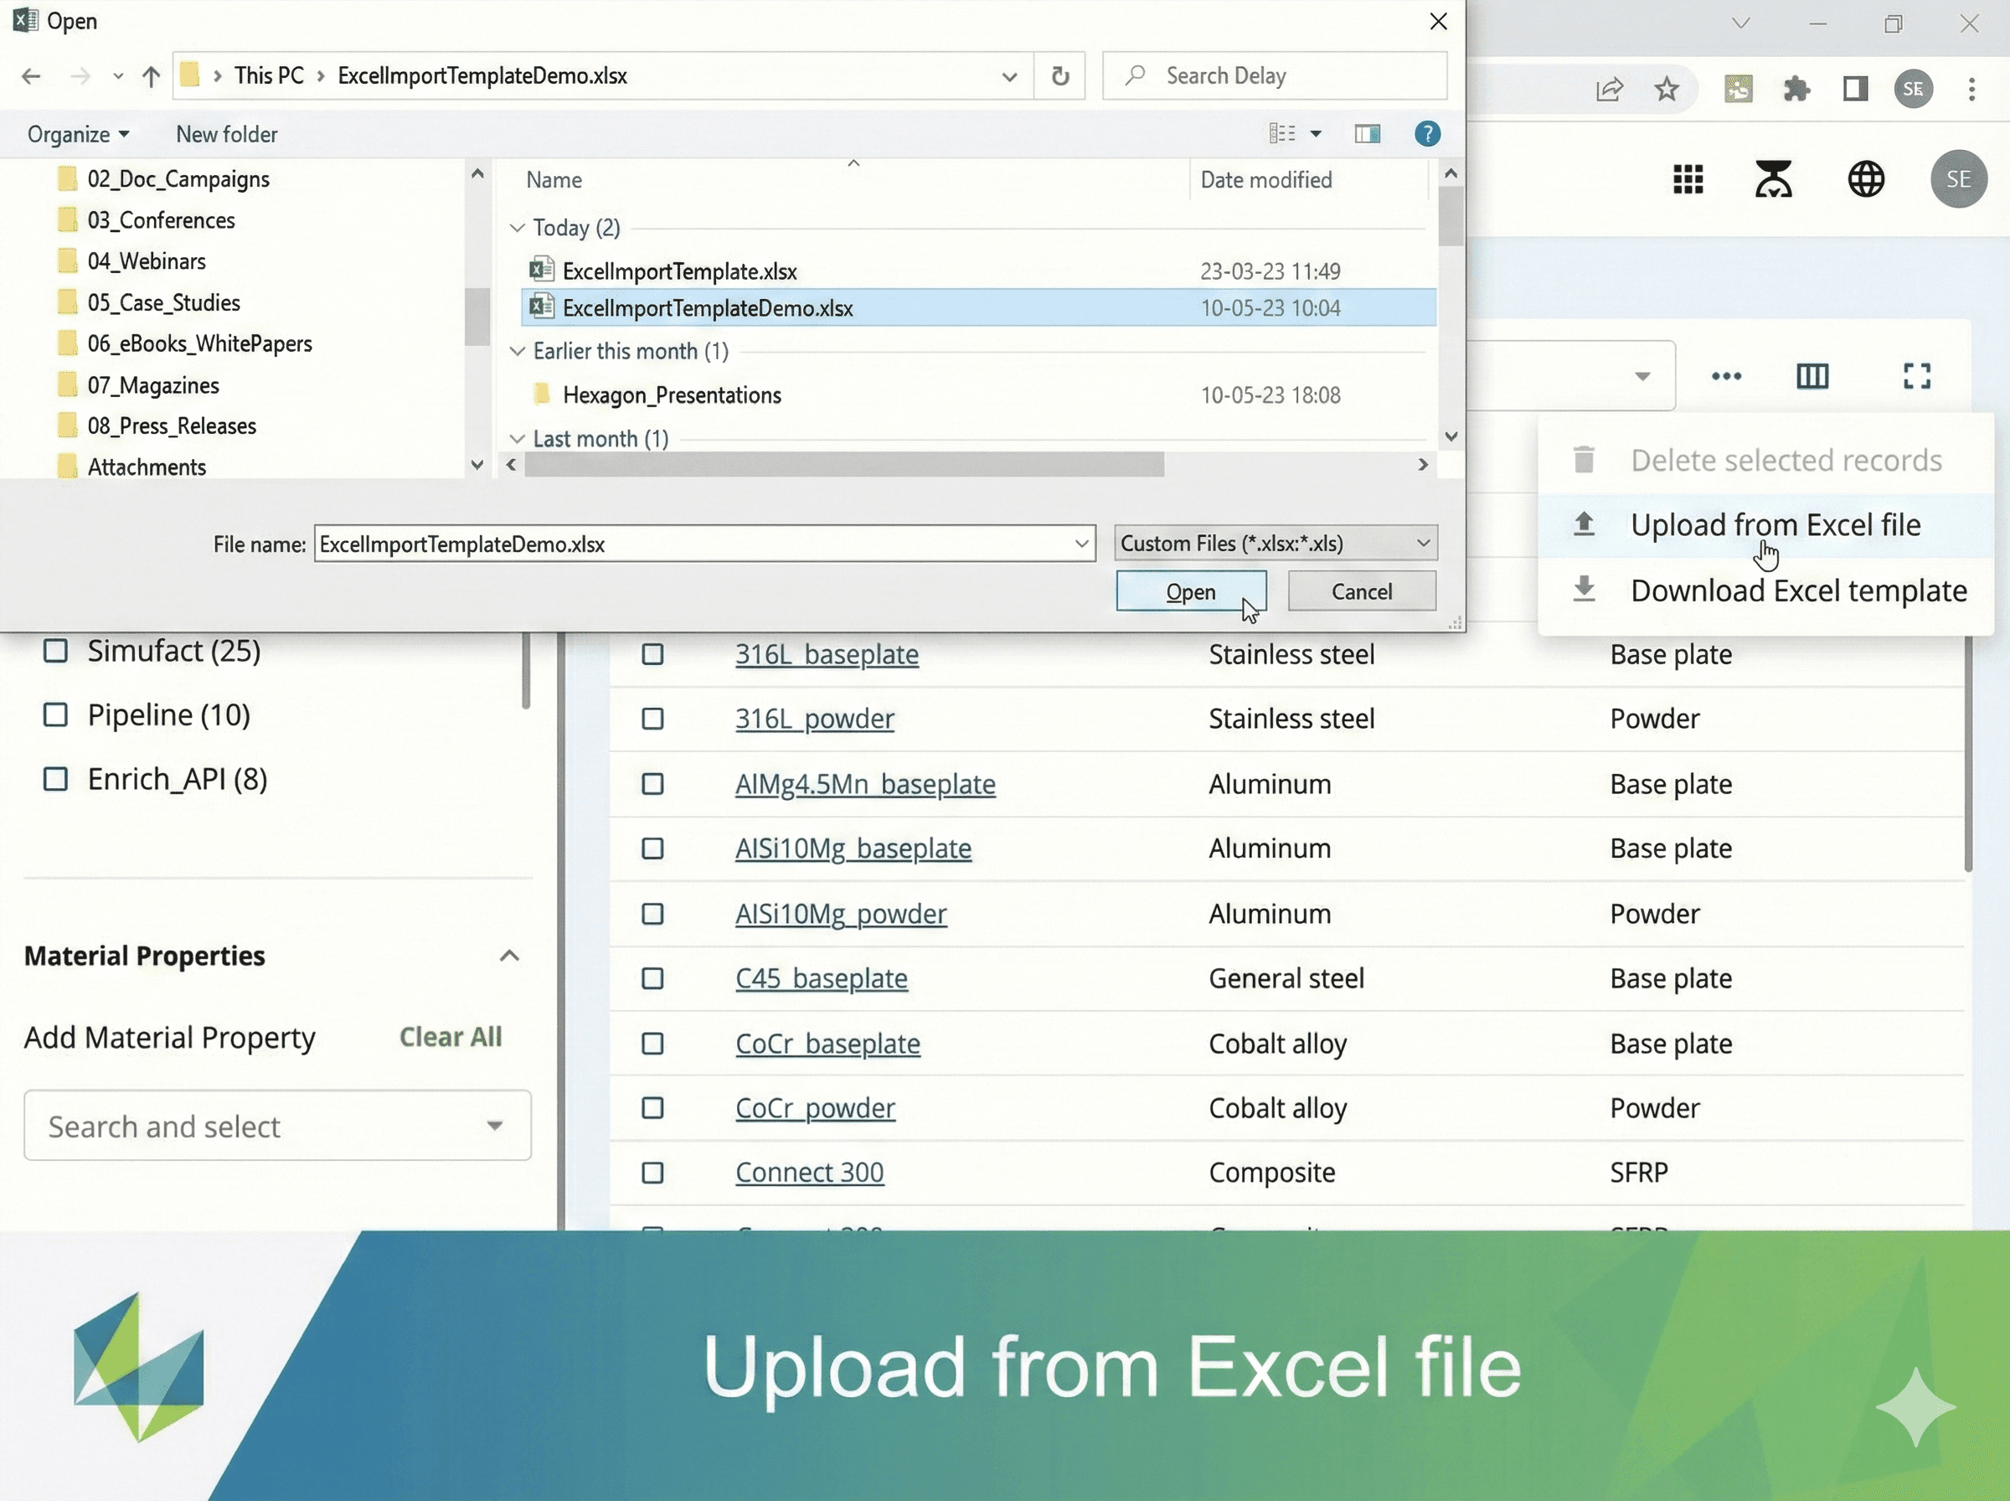Click the file list horizontal scrollbar
This screenshot has height=1501, width=2010.
coord(844,464)
